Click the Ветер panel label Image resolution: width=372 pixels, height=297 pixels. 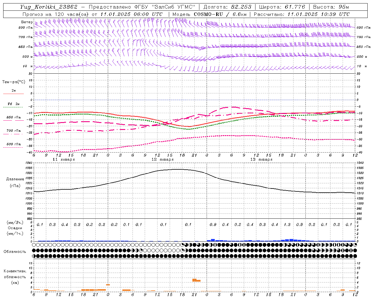point(27,22)
